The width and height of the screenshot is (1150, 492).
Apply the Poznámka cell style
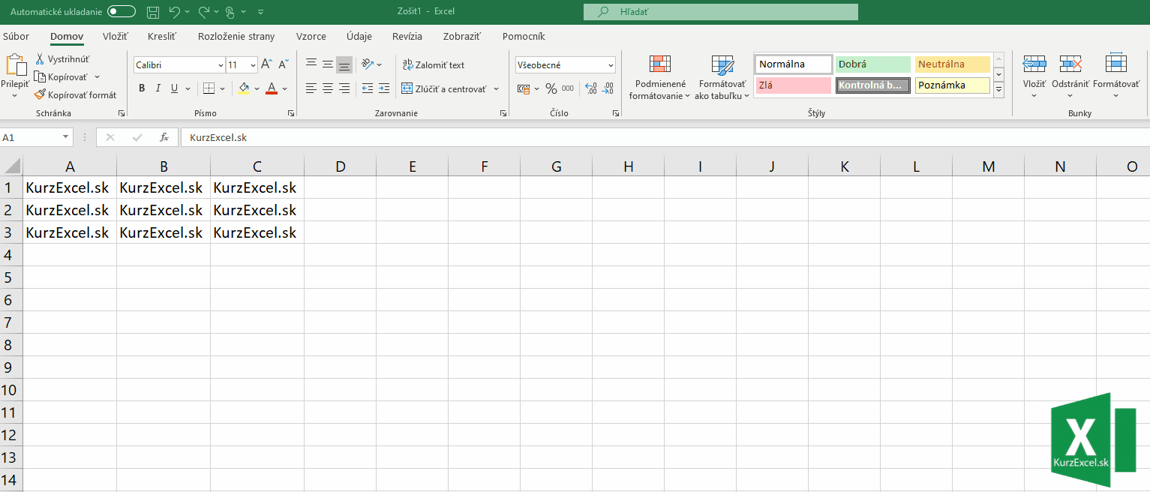pos(952,85)
